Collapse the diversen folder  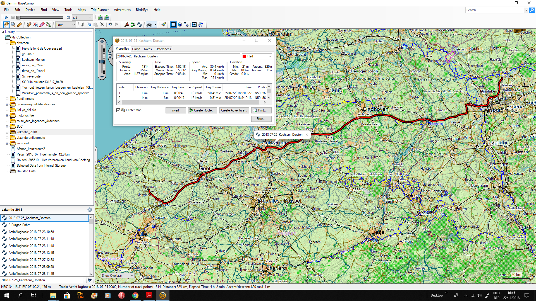[x=7, y=43]
